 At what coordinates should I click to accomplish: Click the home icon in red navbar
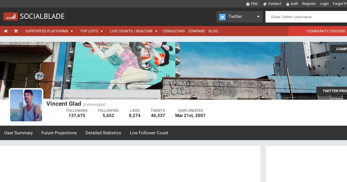(5, 31)
